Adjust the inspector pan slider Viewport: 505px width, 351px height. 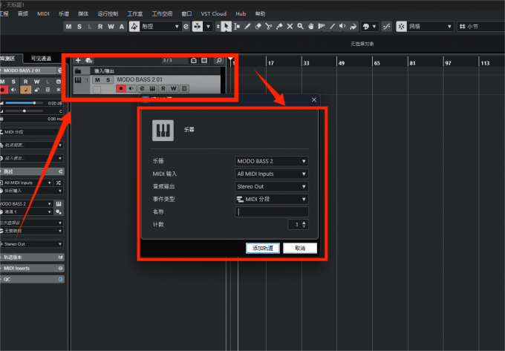pyautogui.click(x=25, y=111)
